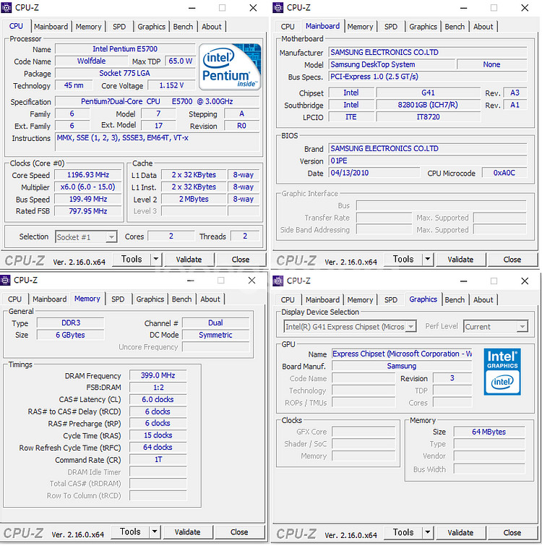
Task: Click Validate in the Memory window
Action: pyautogui.click(x=187, y=532)
